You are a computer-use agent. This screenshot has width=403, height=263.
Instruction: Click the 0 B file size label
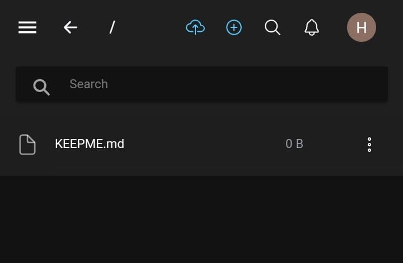pyautogui.click(x=294, y=144)
